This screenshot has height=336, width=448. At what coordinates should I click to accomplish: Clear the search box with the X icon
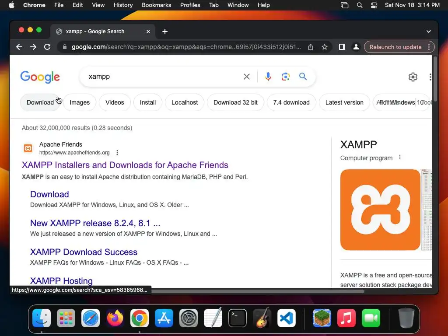coord(247,77)
